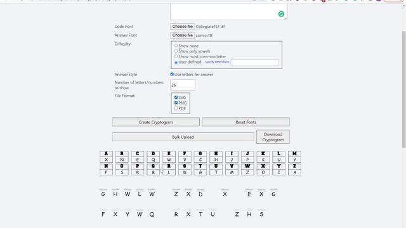Click the bold 'K' key cell

pos(263,153)
